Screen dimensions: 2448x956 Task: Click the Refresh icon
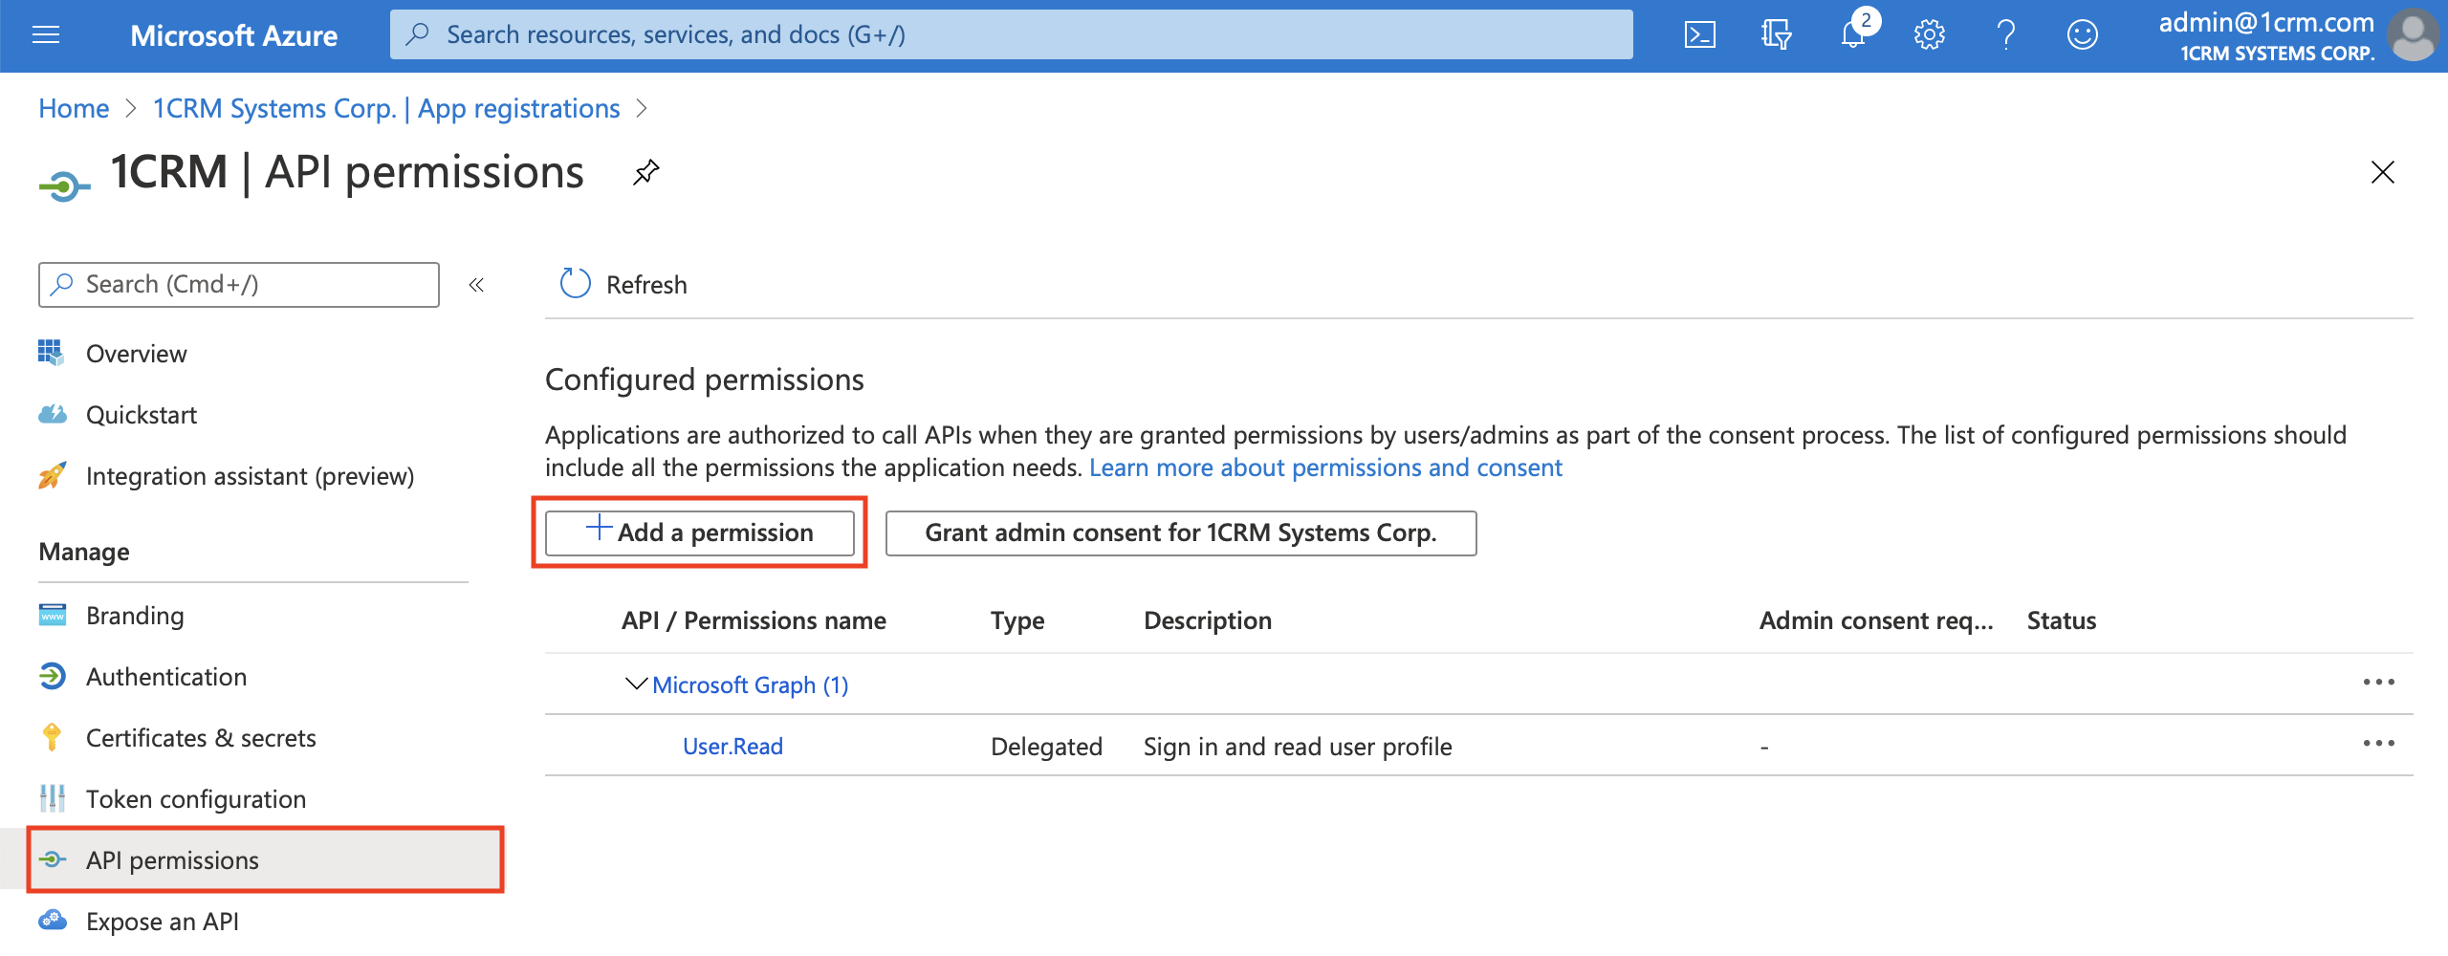pos(575,284)
